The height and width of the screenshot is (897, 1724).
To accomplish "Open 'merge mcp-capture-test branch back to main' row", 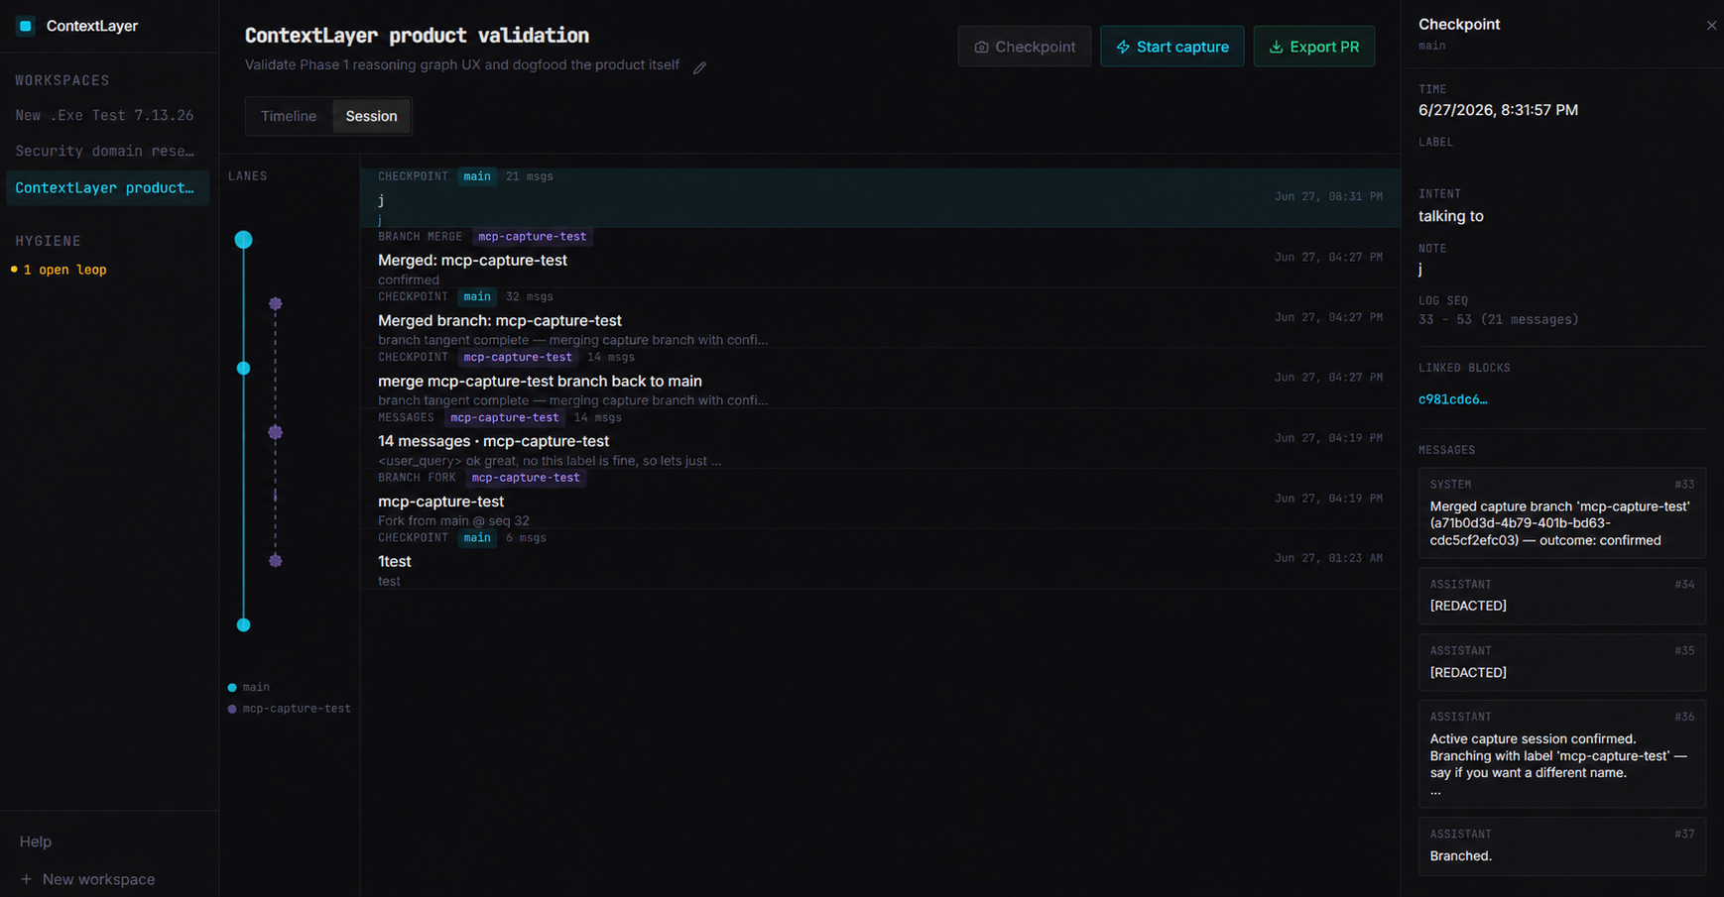I will tap(880, 379).
